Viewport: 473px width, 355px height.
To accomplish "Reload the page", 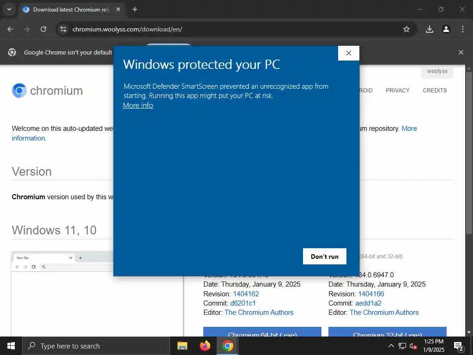I will point(43,29).
